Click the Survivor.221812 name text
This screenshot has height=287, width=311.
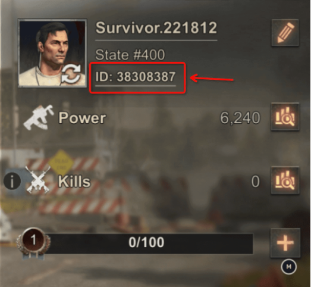[156, 28]
